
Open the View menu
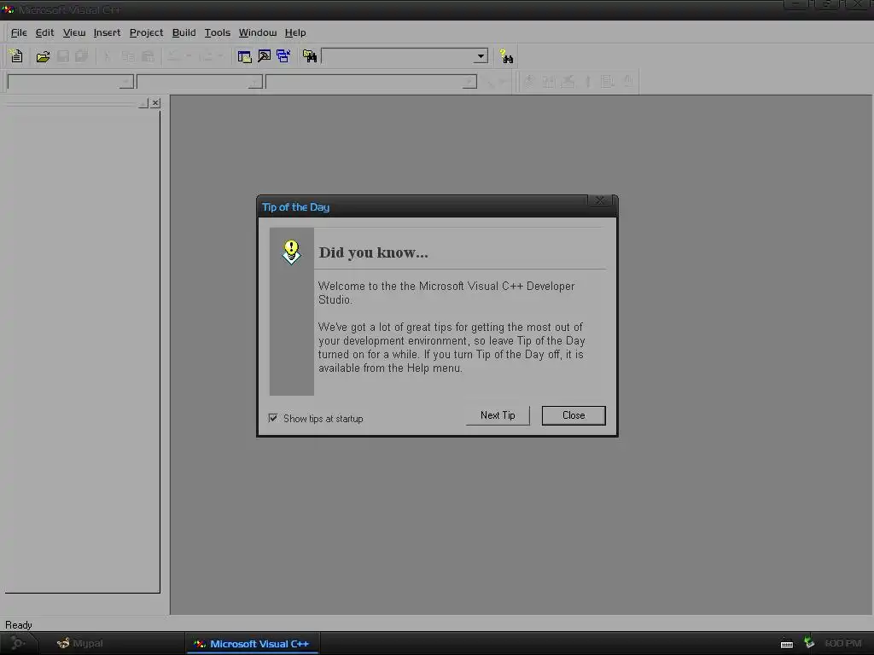click(x=74, y=32)
